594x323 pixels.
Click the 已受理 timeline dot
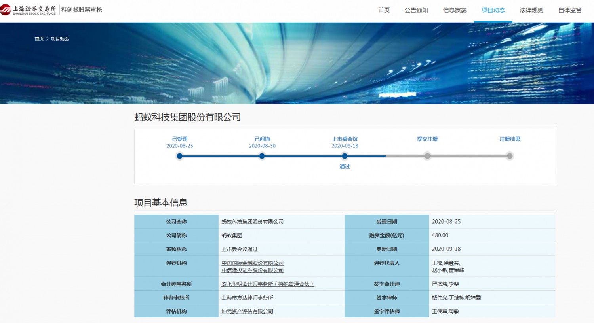(179, 156)
